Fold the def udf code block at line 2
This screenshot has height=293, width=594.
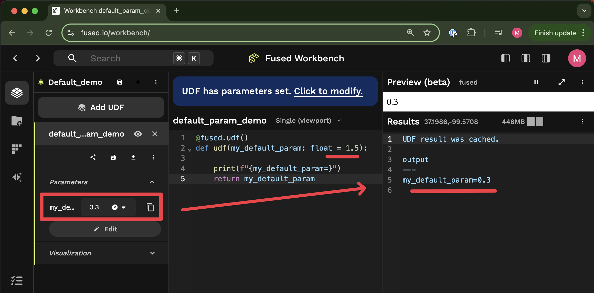[190, 150]
